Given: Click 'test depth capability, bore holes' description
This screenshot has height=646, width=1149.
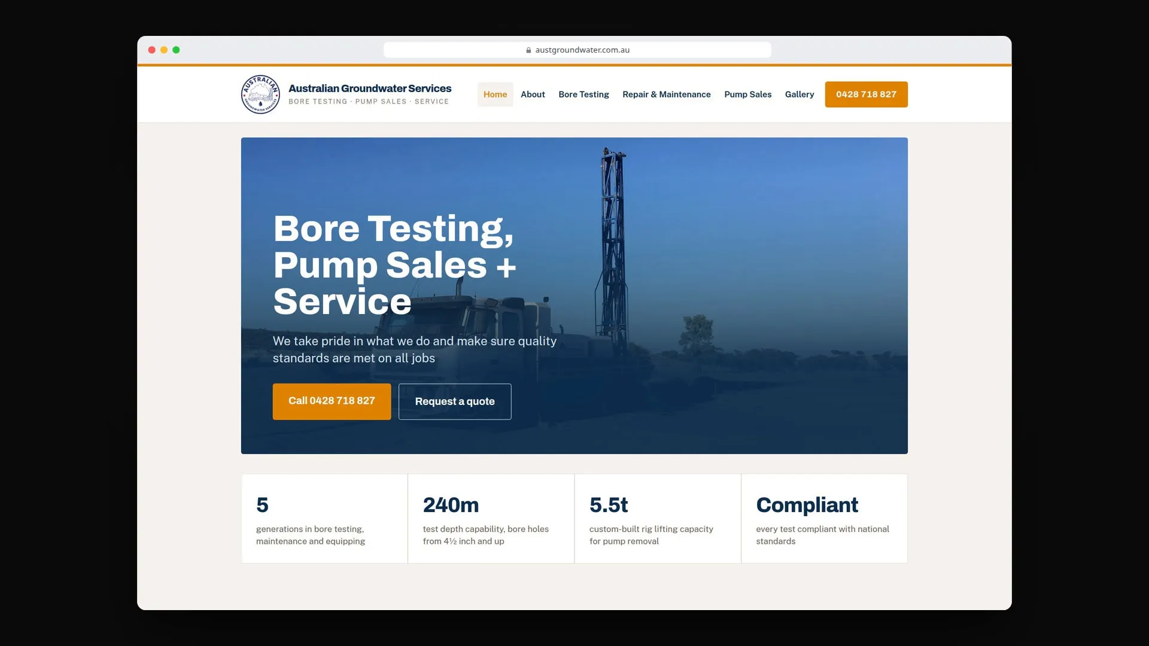Looking at the screenshot, I should click(485, 535).
